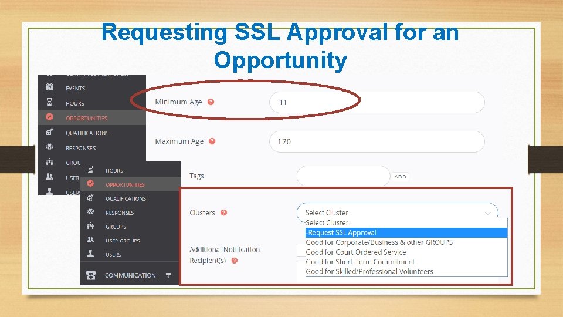Click the Additional Notification Recipient(s) label
The height and width of the screenshot is (317, 563).
tap(225, 255)
